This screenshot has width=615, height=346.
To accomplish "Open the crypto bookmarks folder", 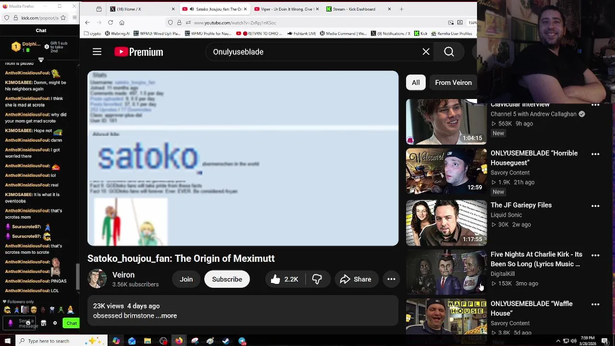I will 92,34.
